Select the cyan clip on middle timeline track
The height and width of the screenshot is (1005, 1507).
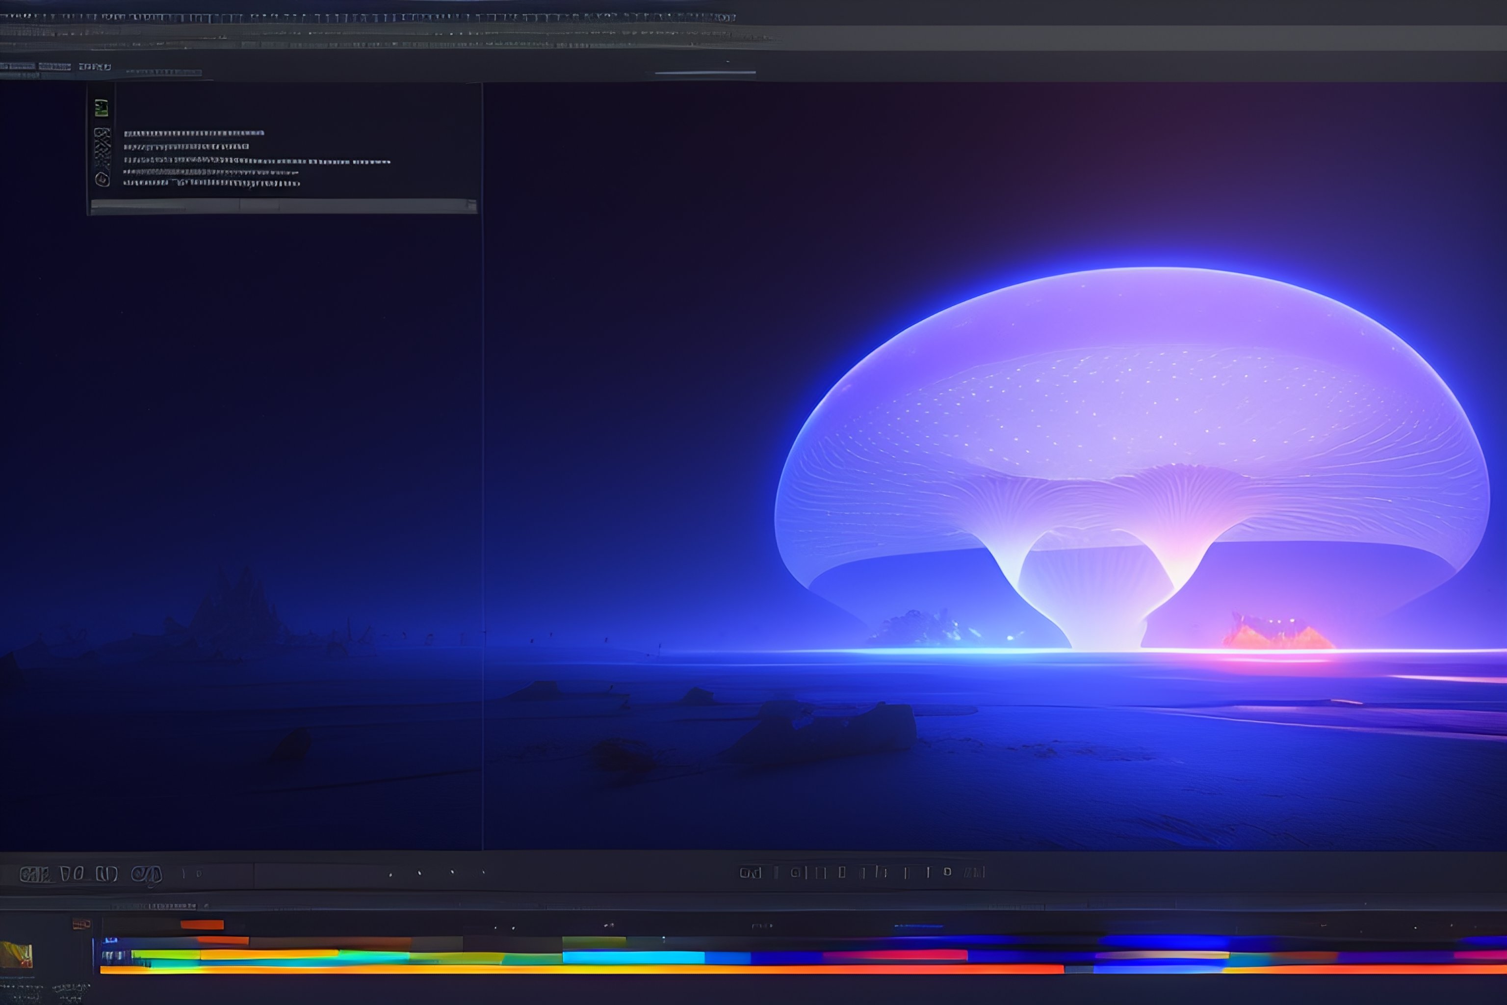633,957
